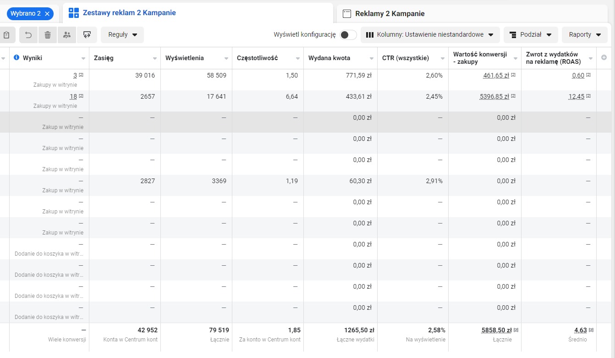Viewport: 615px width, 358px height.
Task: Switch to Reklamy 2 Kampanie tab
Action: pyautogui.click(x=390, y=14)
